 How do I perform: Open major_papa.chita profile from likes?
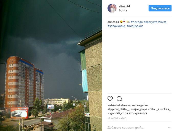pos(143,109)
